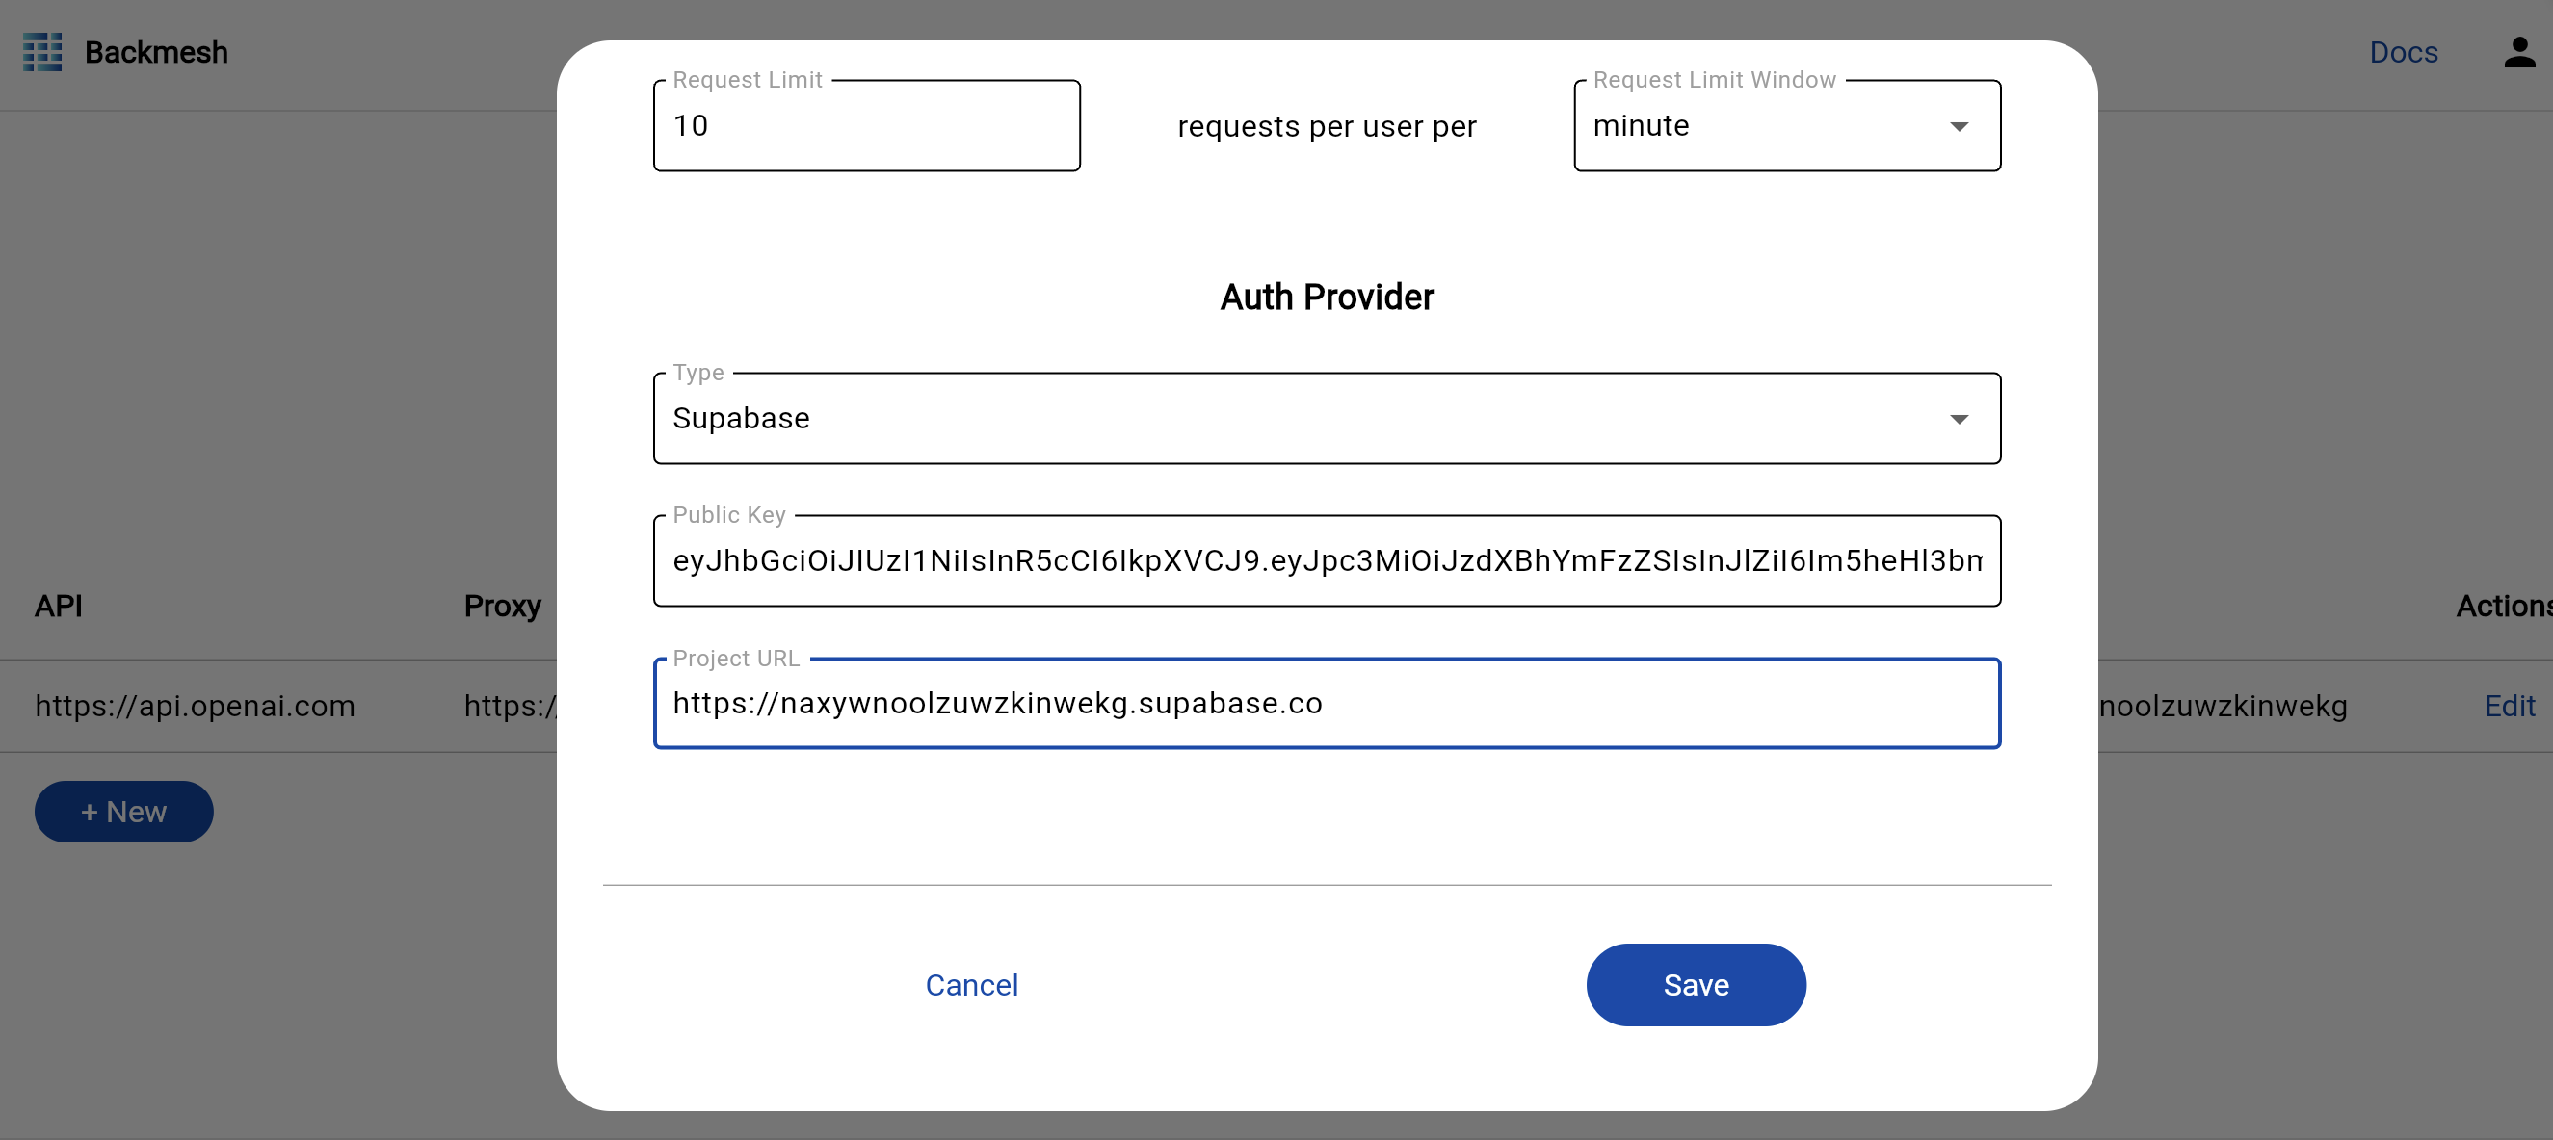
Task: Open the account profile icon
Action: coord(2518,53)
